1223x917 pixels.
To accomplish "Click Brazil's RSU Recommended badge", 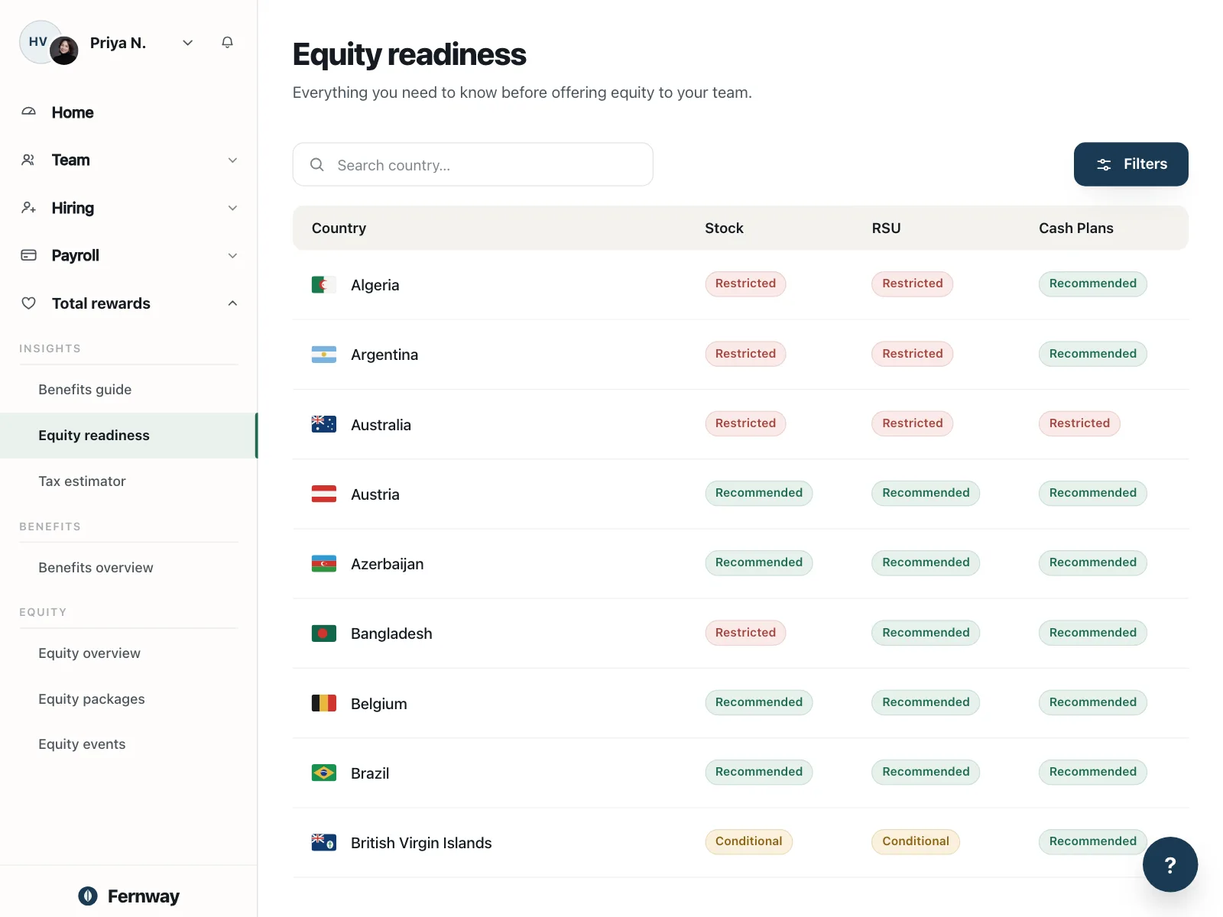I will pyautogui.click(x=926, y=772).
